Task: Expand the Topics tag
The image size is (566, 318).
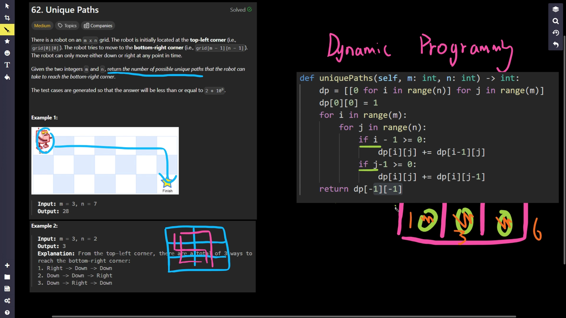Action: pyautogui.click(x=67, y=26)
